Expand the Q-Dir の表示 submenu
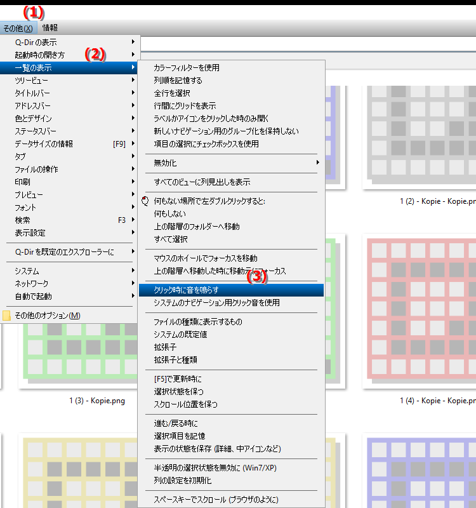 tap(70, 42)
